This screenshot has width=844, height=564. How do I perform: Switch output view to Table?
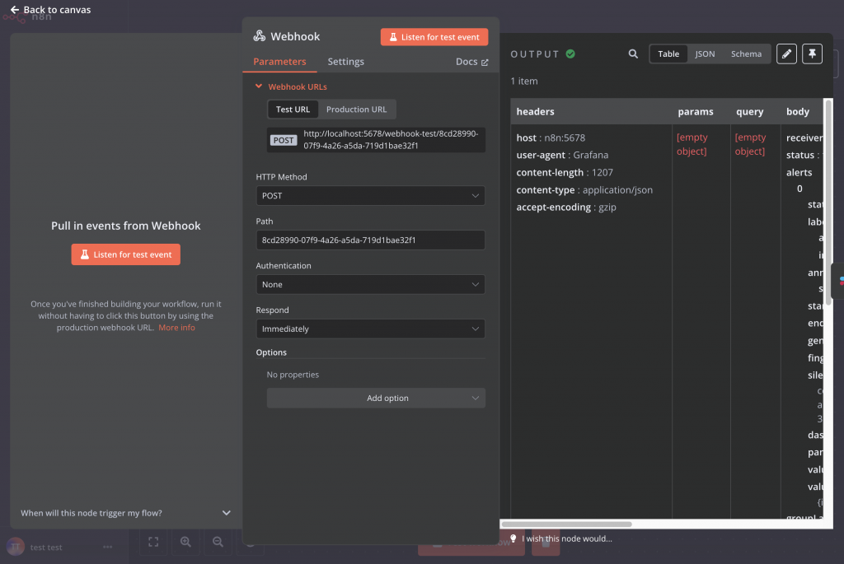coord(668,54)
